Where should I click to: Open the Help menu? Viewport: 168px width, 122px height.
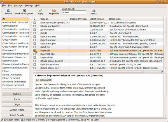(x=38, y=6)
